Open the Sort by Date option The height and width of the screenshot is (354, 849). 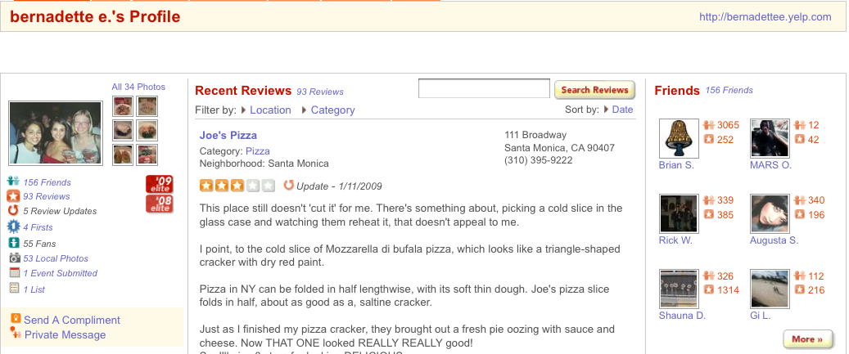click(618, 110)
